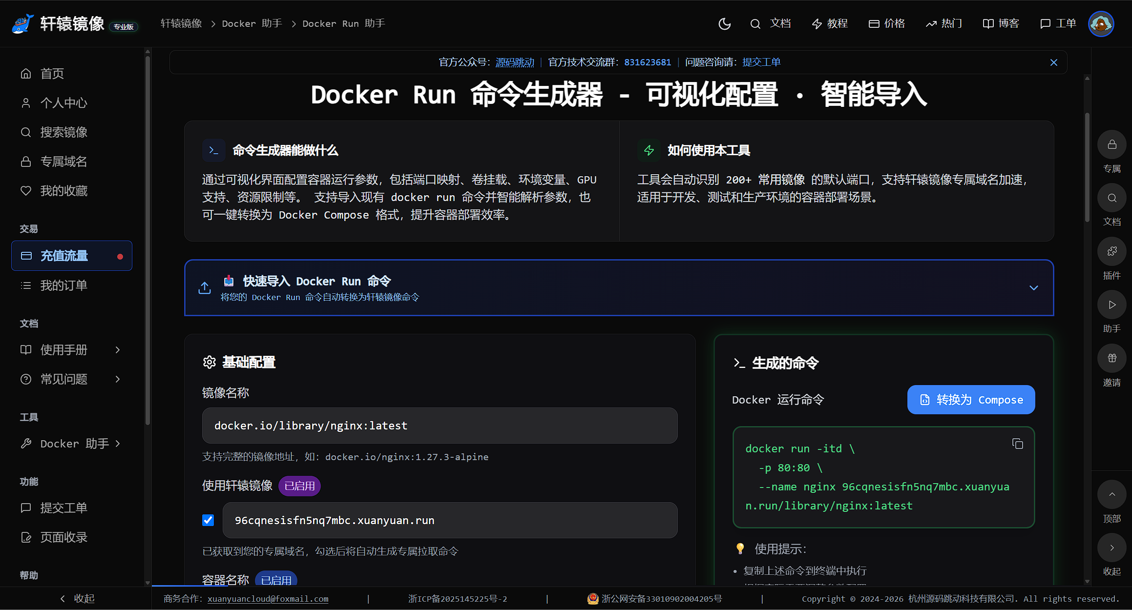Click the 邀请 gift icon in right rail

point(1112,358)
